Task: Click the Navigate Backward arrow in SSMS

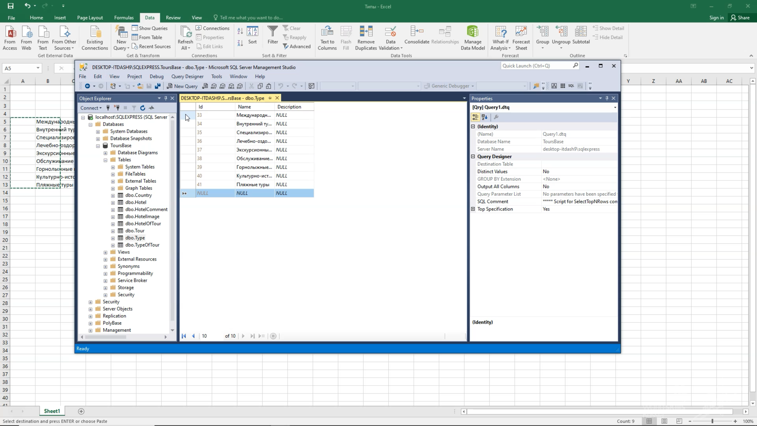Action: point(87,86)
